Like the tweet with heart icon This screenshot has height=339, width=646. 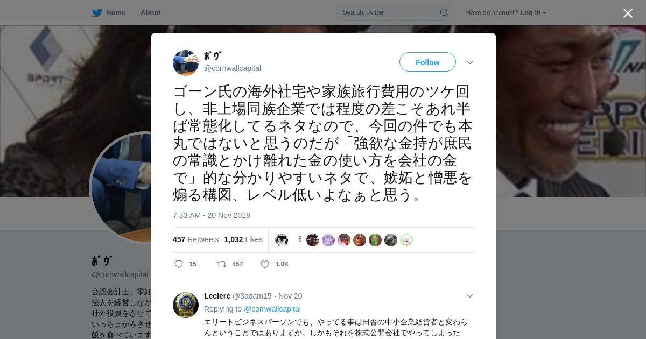point(265,264)
